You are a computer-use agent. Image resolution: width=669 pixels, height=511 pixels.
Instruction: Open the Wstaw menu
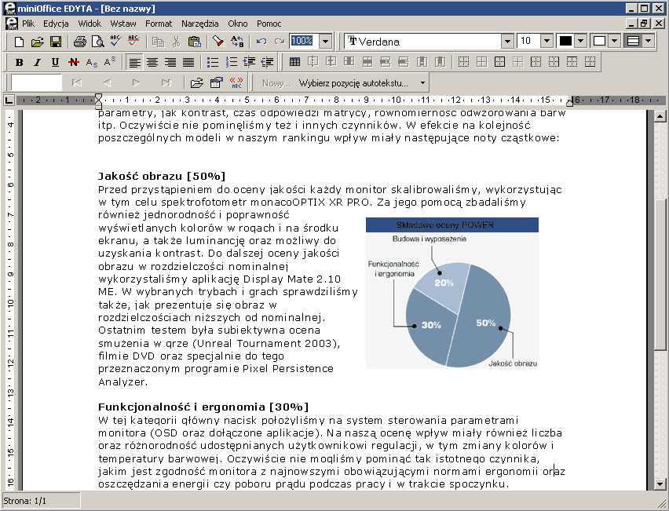[x=123, y=24]
